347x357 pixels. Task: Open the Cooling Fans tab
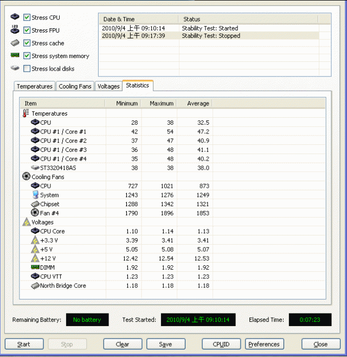[x=75, y=86]
